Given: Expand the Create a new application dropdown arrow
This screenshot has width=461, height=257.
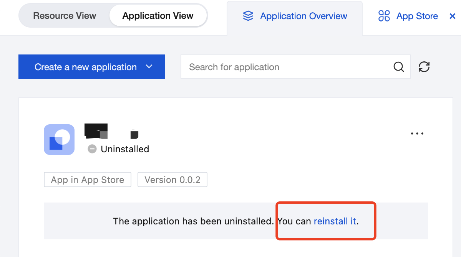Looking at the screenshot, I should (x=149, y=67).
